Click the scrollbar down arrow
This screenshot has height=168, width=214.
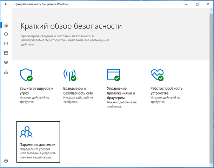211,165
